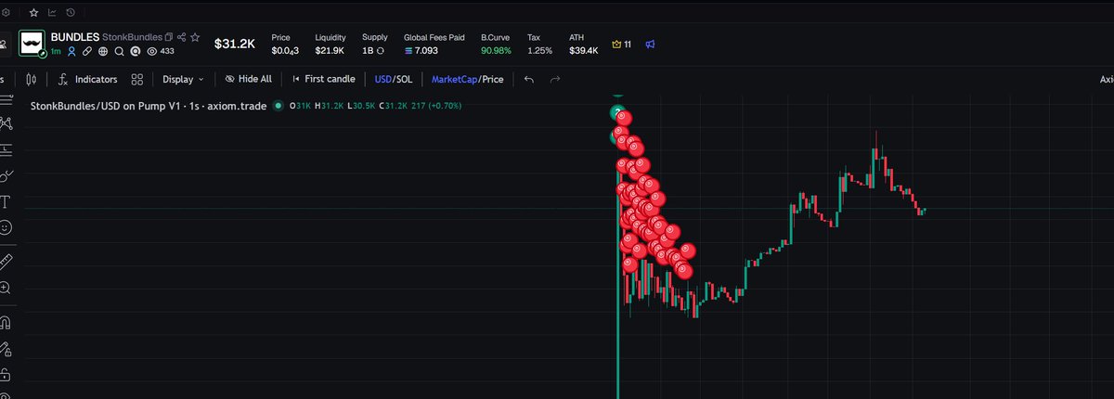Click the topmost green buy marker bubble

tap(616, 112)
